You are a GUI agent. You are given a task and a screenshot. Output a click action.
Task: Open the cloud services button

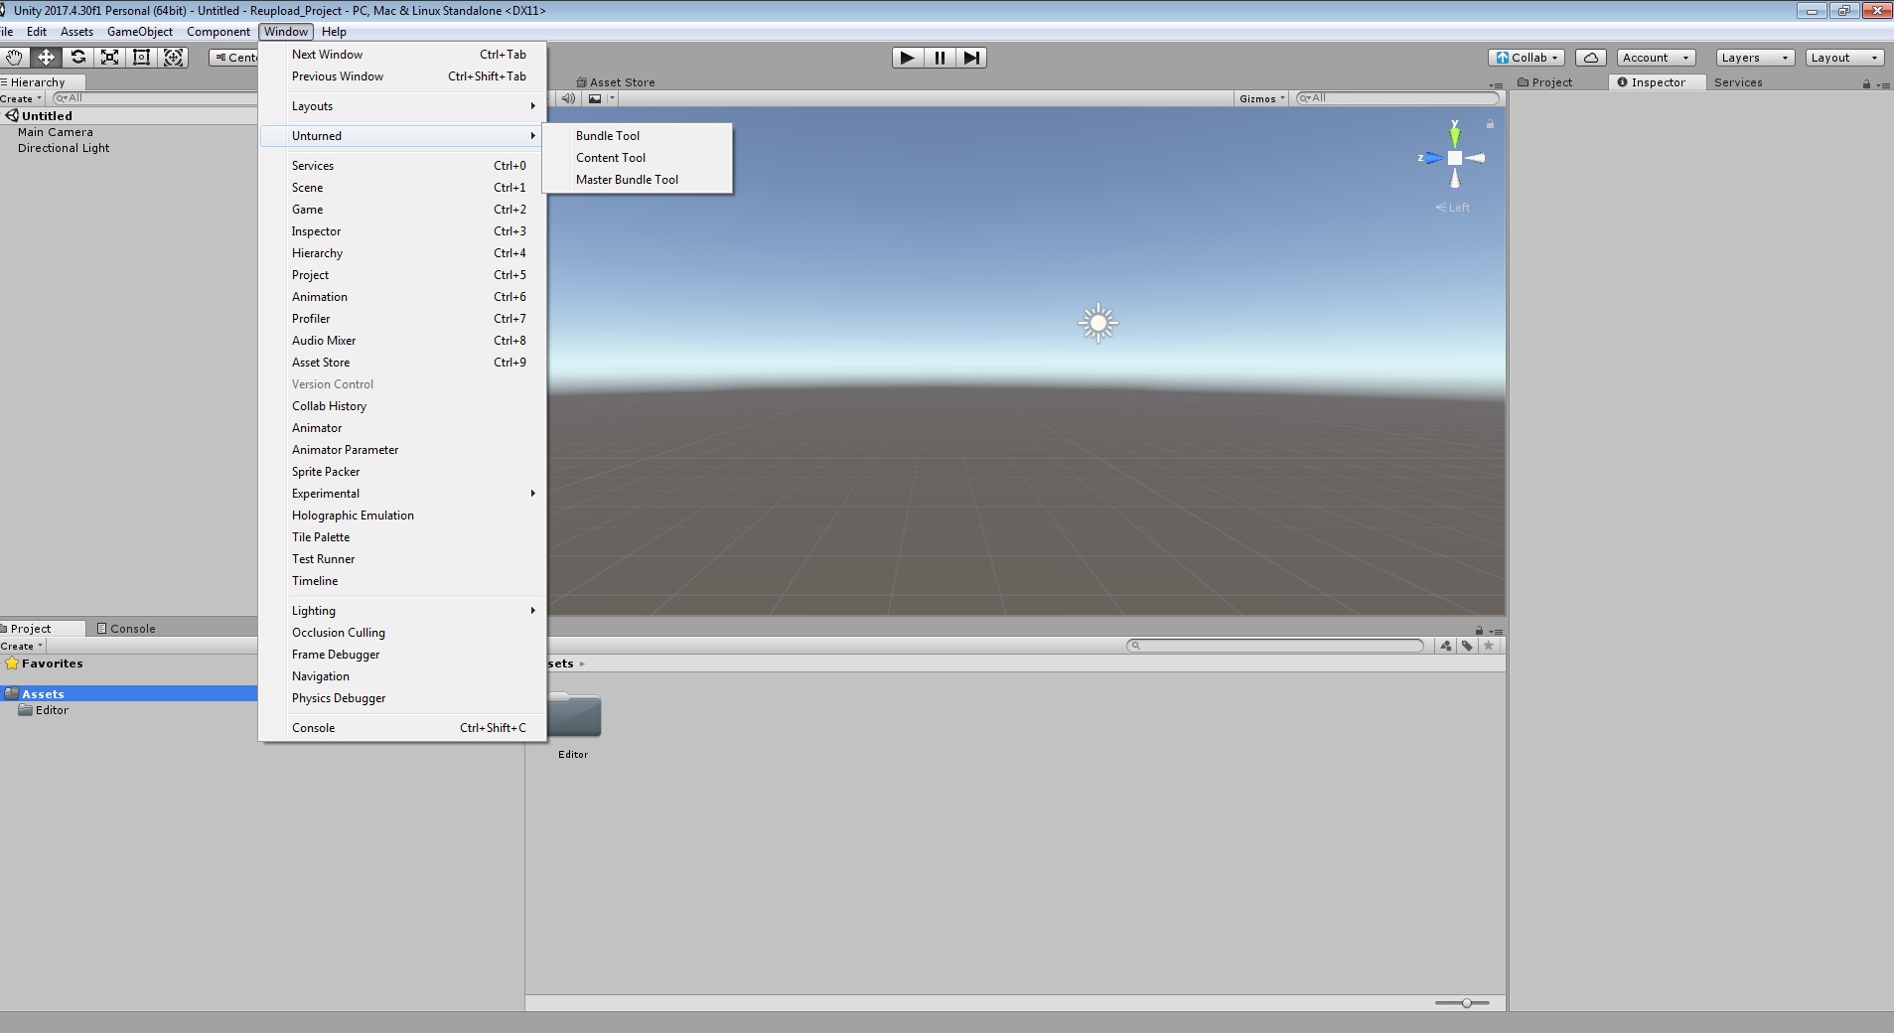pyautogui.click(x=1591, y=58)
